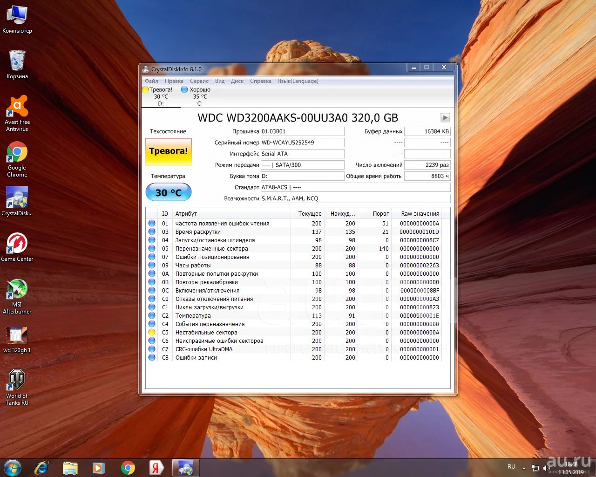596x477 pixels.
Task: Open the Язык(Language) menu
Action: click(298, 81)
